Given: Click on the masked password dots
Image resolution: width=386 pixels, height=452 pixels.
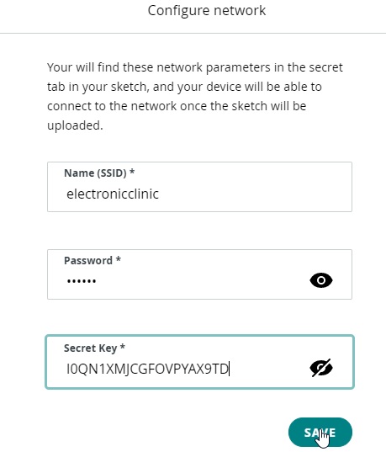Looking at the screenshot, I should (x=82, y=281).
